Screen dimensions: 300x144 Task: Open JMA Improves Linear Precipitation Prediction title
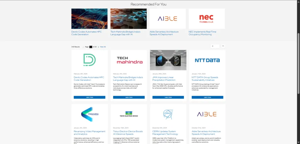tap(164, 79)
